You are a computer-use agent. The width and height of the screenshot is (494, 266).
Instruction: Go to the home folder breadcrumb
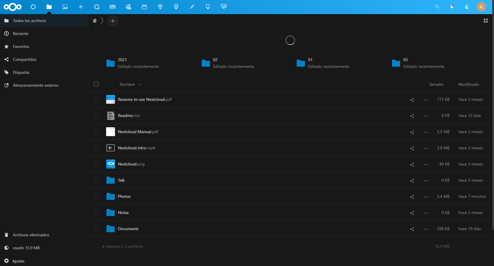[x=95, y=21]
